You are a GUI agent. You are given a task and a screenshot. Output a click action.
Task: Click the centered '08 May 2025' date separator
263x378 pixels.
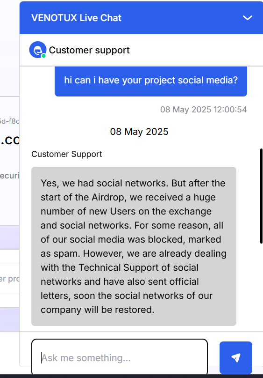point(139,132)
